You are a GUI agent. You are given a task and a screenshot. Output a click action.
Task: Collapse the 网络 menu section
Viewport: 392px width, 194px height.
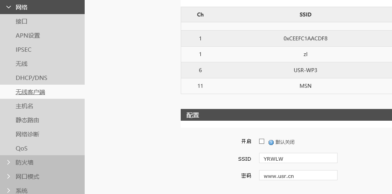pos(22,7)
